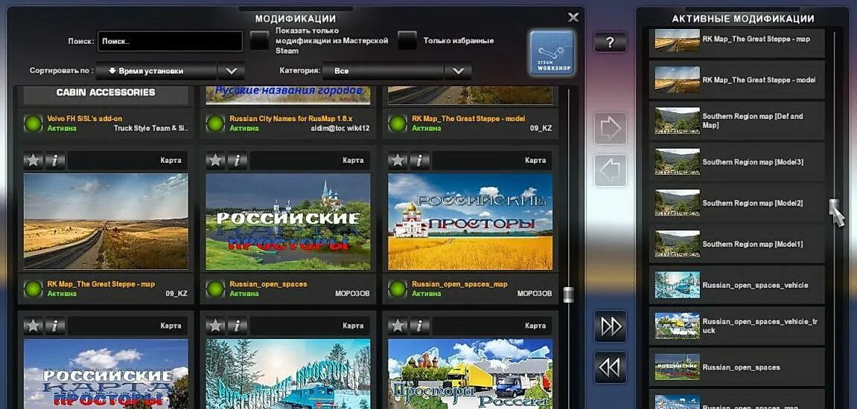Click the Время установки sort field
Screen dimensions: 857x409
[156, 71]
